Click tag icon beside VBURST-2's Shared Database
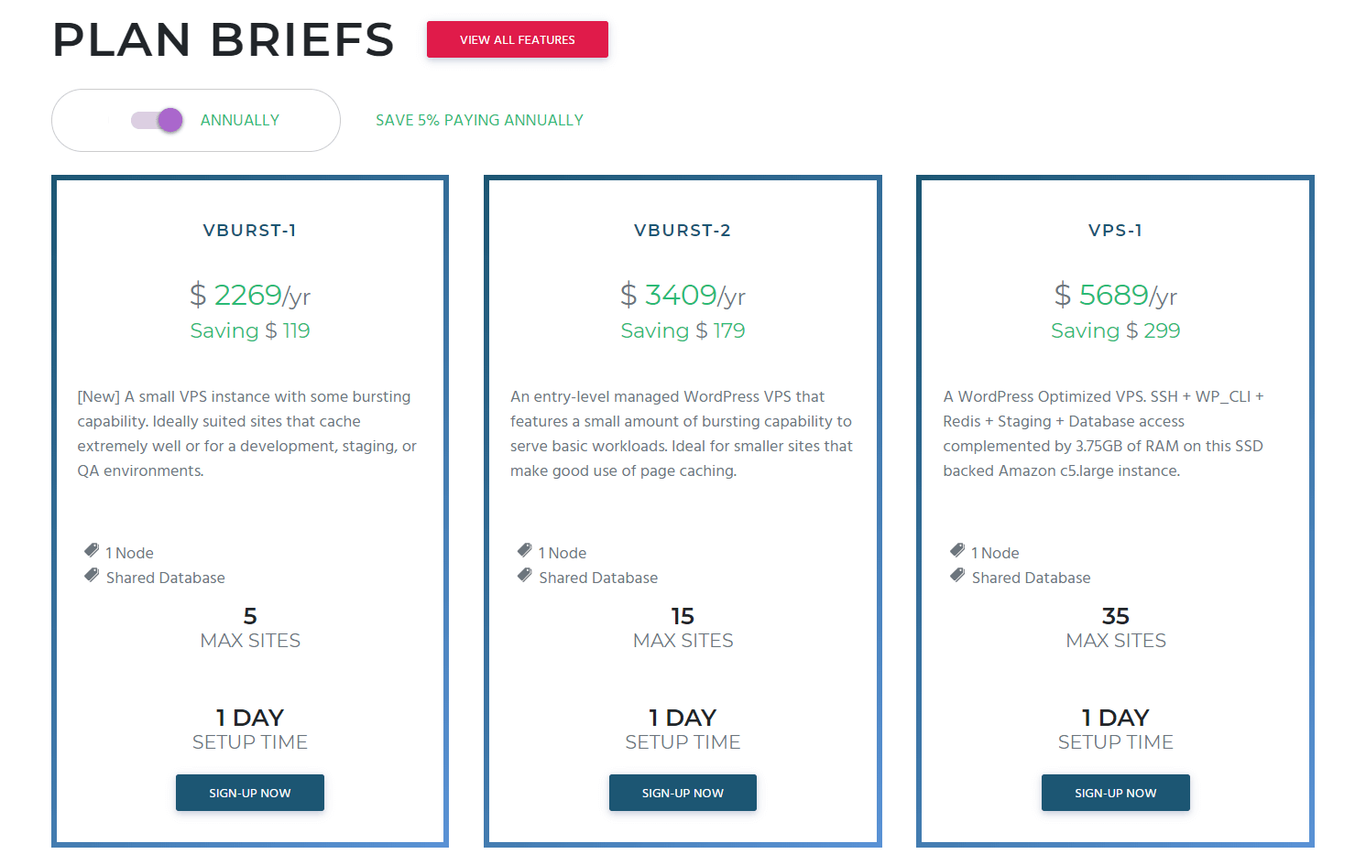 (525, 575)
